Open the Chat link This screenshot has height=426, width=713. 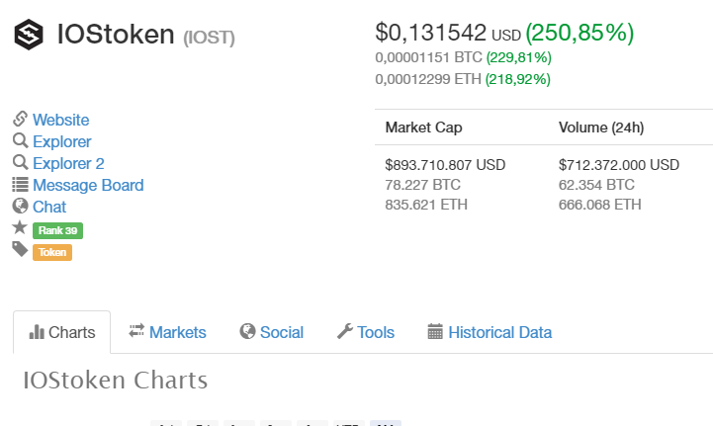[49, 207]
